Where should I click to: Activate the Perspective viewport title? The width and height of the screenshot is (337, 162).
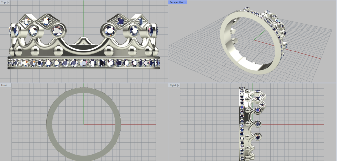click(x=176, y=2)
